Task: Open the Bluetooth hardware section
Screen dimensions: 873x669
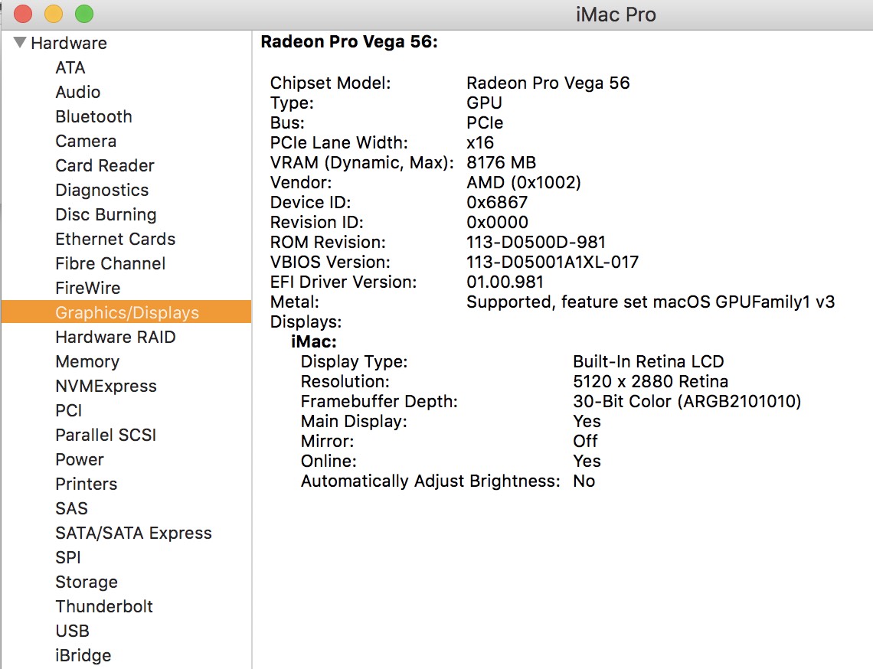Action: click(x=93, y=116)
